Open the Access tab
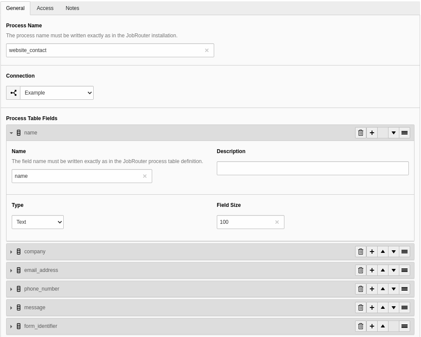Viewport: 421px width, 337px height. point(45,8)
